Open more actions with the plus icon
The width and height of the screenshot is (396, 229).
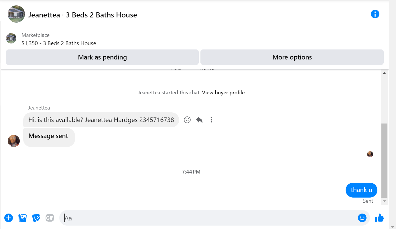point(9,218)
